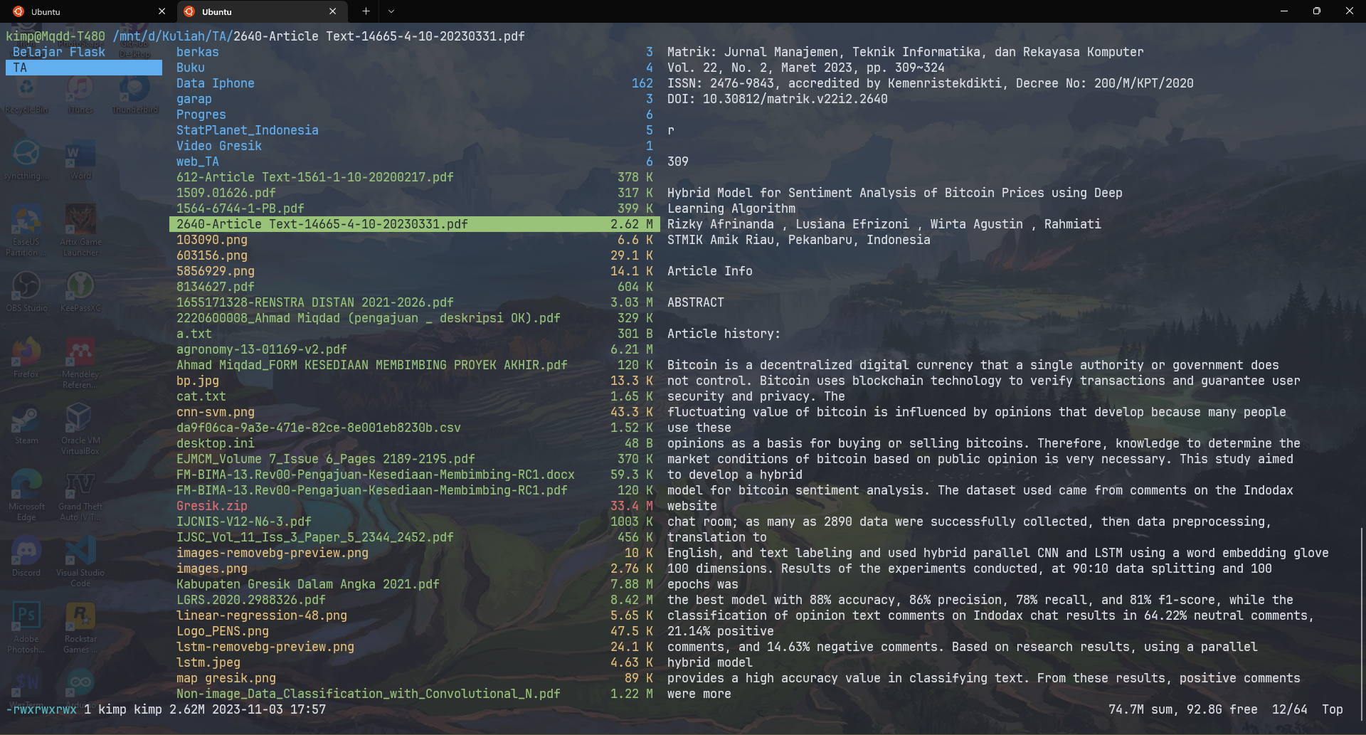1366x735 pixels.
Task: Select the desktop.ini file
Action: click(x=215, y=443)
